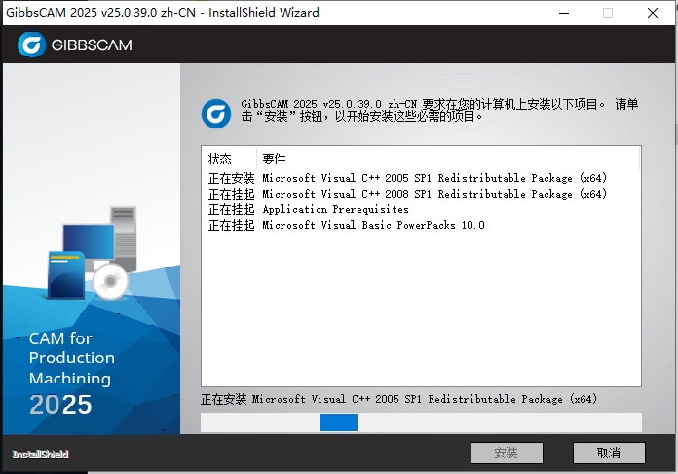Click the GibbsCAM logo in the header banner

click(x=75, y=45)
